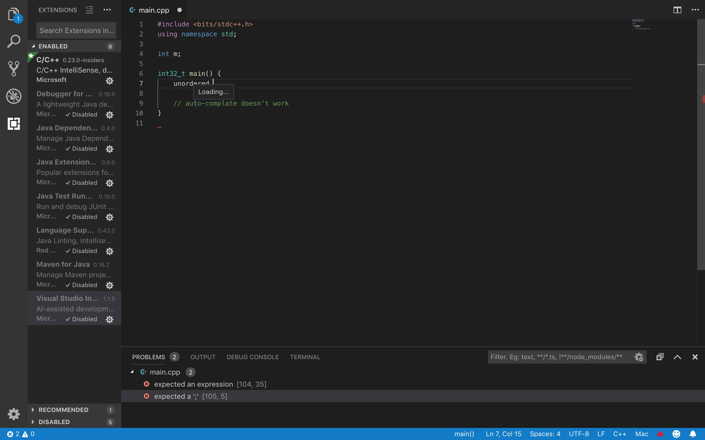Viewport: 705px width, 440px height.
Task: Maximize the bottom panel with the chevron
Action: tap(677, 357)
